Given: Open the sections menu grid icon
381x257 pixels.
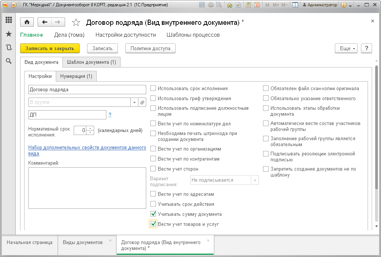Looking at the screenshot, I should click(x=9, y=20).
